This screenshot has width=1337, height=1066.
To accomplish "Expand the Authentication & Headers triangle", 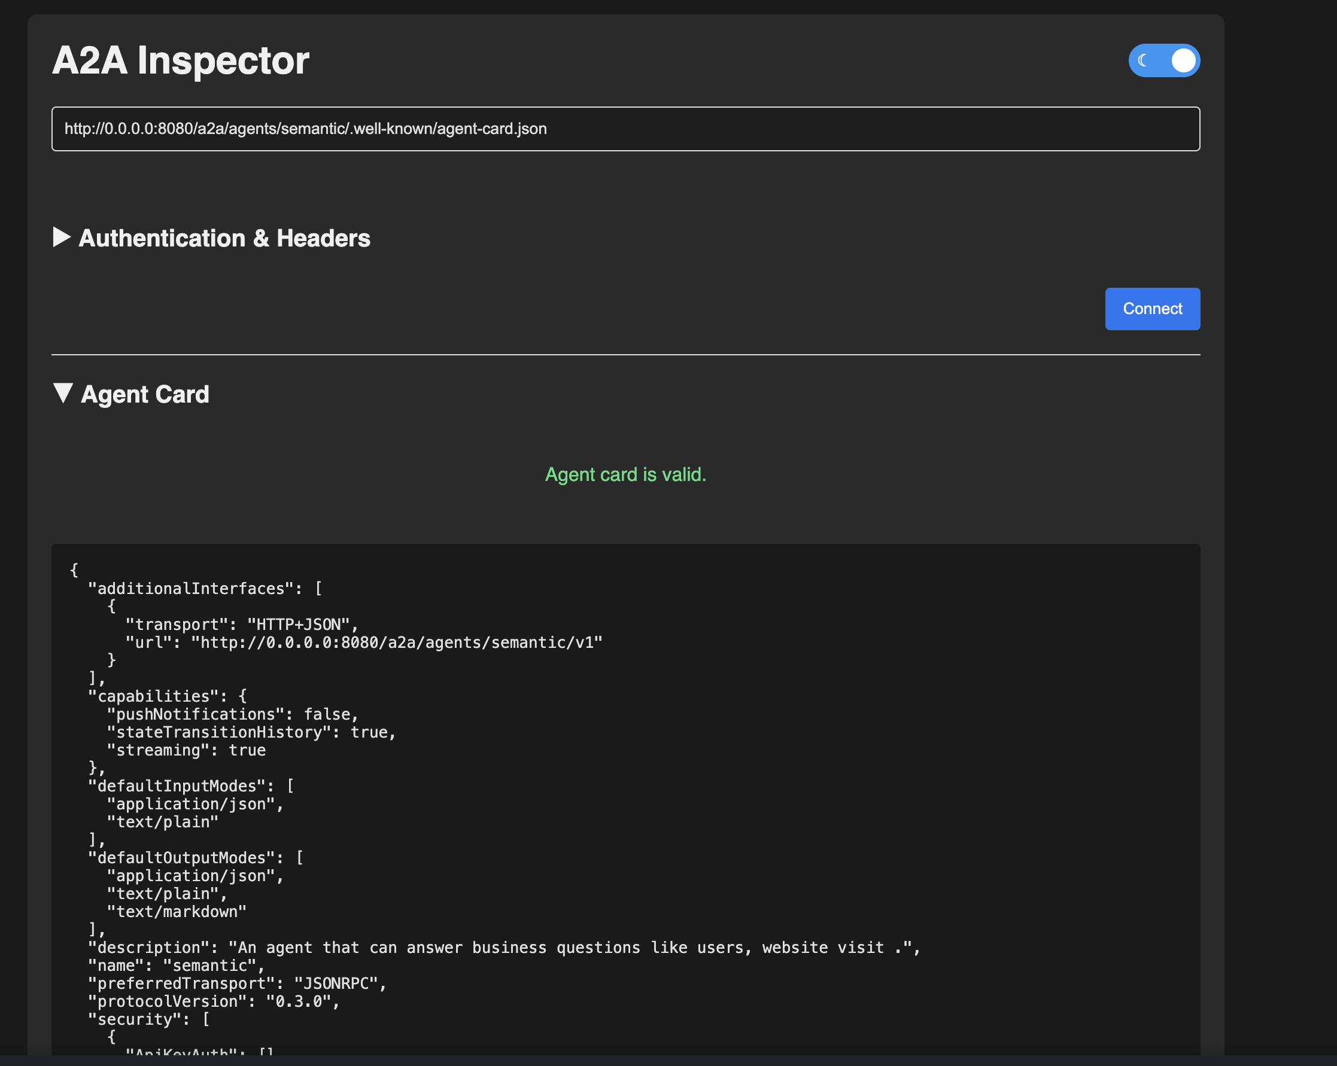I will coord(62,237).
